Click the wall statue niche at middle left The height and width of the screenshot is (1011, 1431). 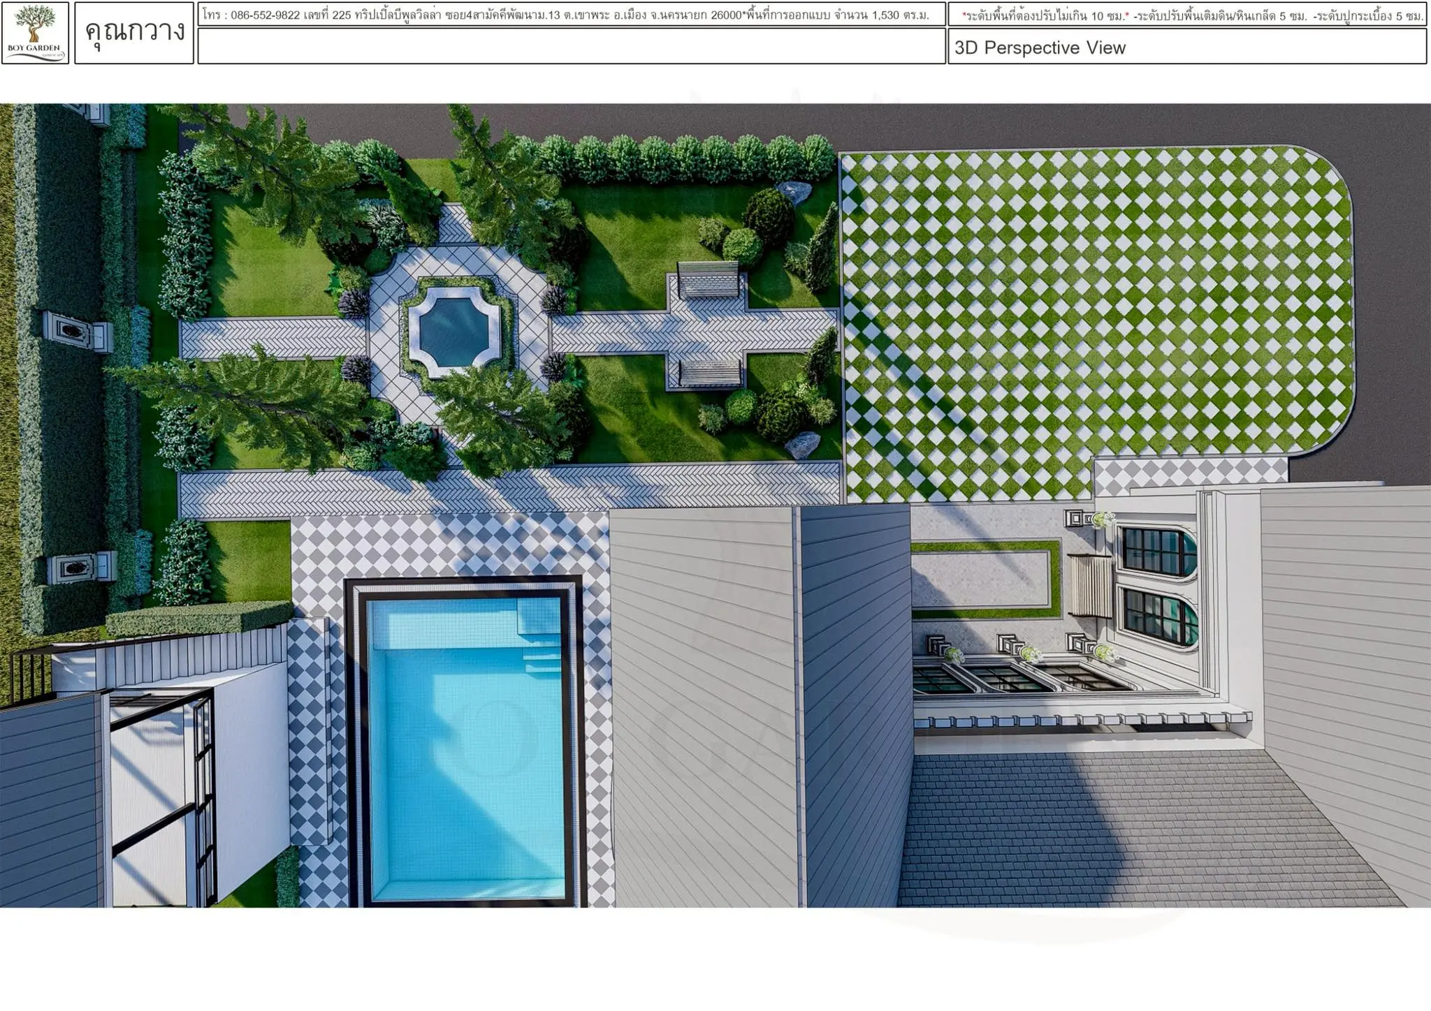pyautogui.click(x=73, y=331)
